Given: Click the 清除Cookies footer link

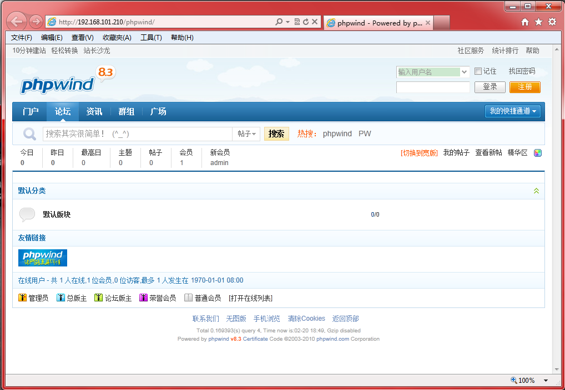Looking at the screenshot, I should (x=306, y=319).
